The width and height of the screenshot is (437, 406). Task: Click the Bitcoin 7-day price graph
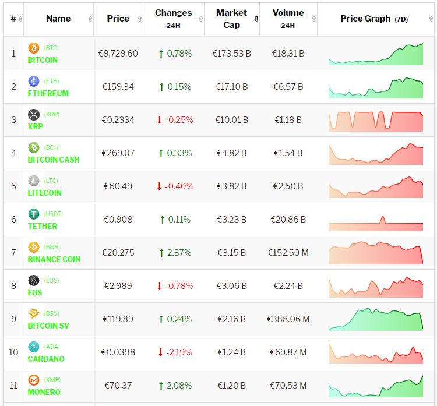[x=376, y=54]
